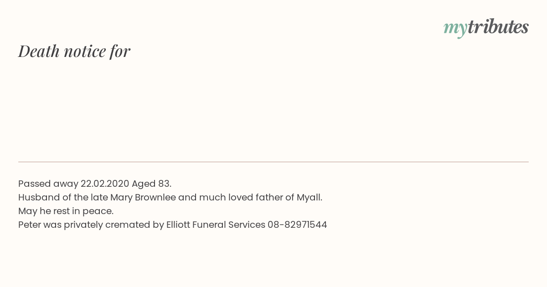Screen dimensions: 547x287
Task: Click the dark "tributes" word in logo
Action: [x=498, y=27]
